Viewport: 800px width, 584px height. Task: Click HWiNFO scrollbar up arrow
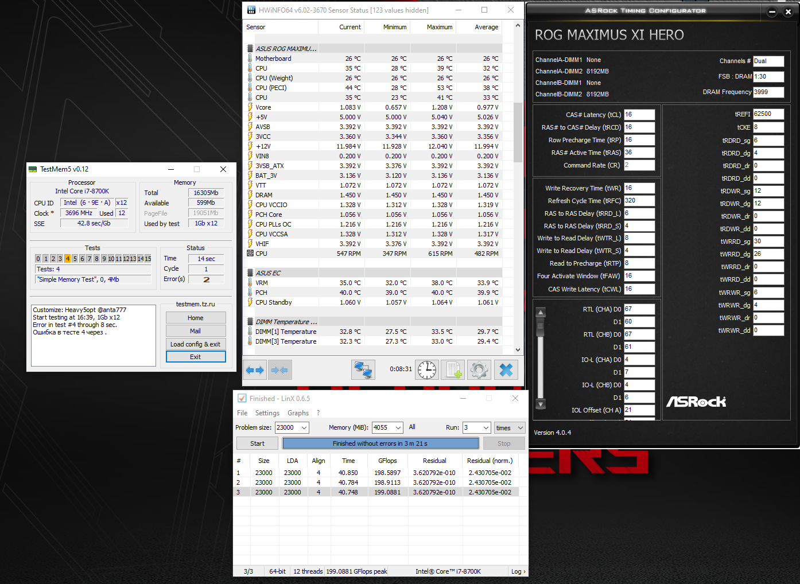click(x=518, y=25)
